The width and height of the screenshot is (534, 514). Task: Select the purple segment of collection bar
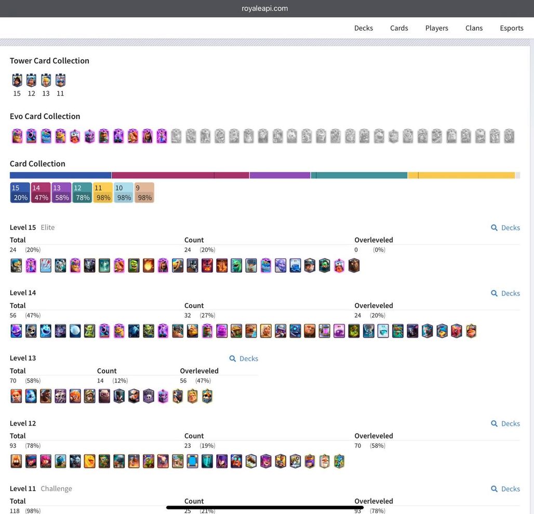coord(280,175)
